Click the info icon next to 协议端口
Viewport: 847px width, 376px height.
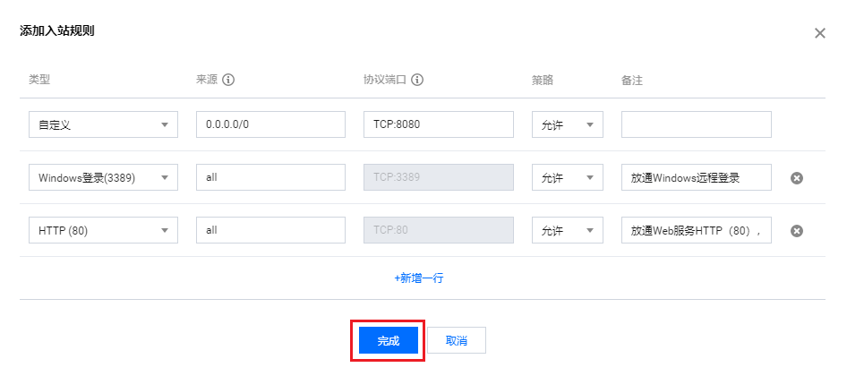pos(417,80)
